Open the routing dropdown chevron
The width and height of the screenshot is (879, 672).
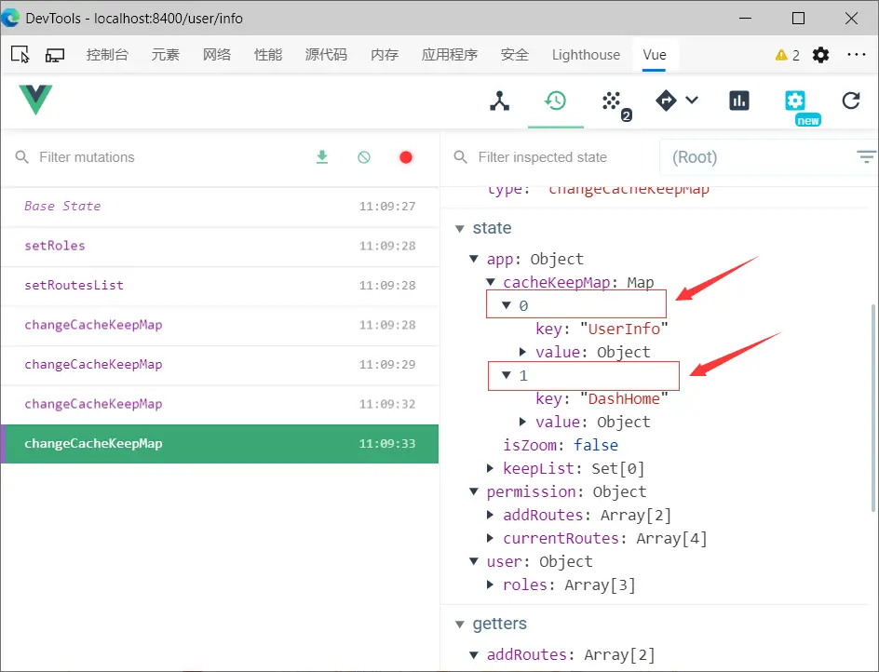692,101
